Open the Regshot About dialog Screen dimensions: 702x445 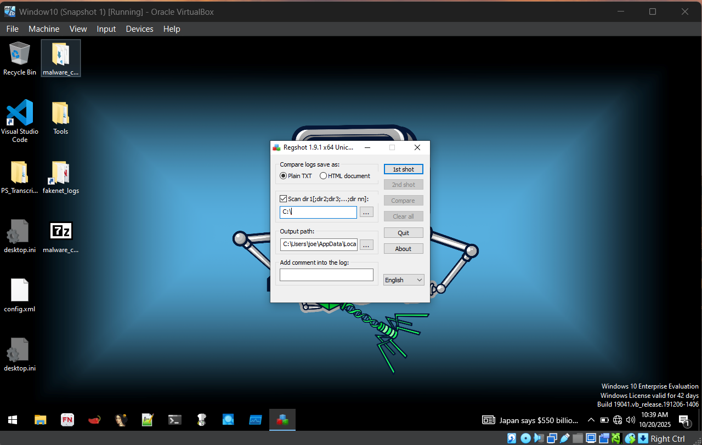pos(404,249)
